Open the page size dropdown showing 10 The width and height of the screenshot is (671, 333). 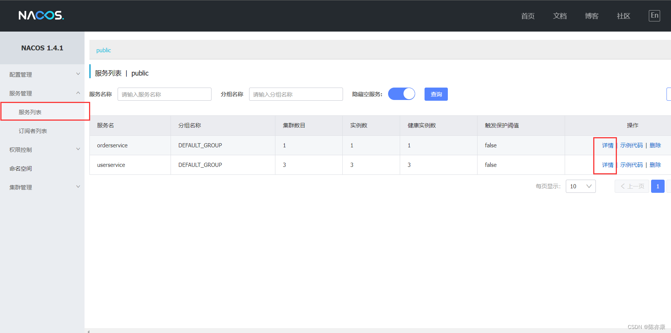580,186
